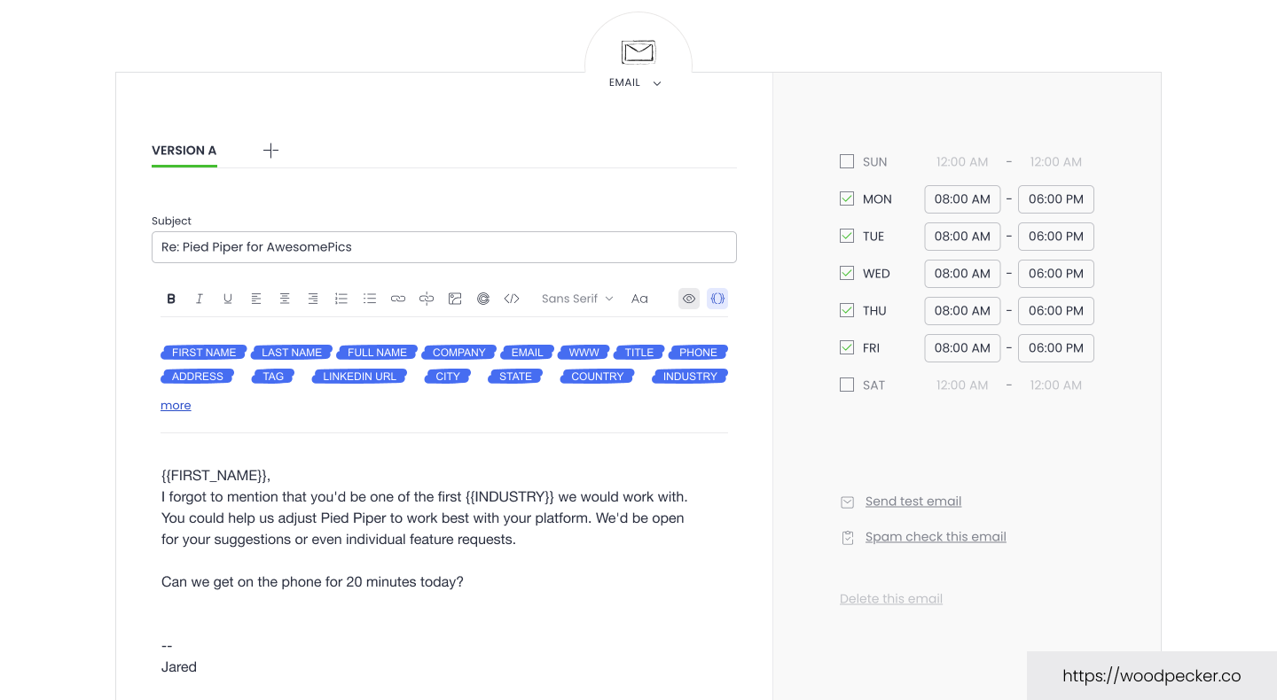Add a new version with the plus tab
Screen dimensions: 1277x700
271,151
